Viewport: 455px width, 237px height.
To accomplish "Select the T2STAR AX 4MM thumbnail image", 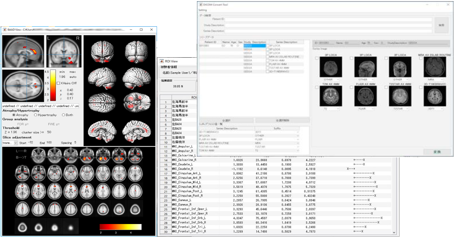I will pos(400,96).
